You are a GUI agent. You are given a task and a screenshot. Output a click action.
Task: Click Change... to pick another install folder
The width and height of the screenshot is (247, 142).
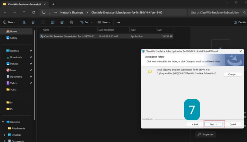coord(233,74)
